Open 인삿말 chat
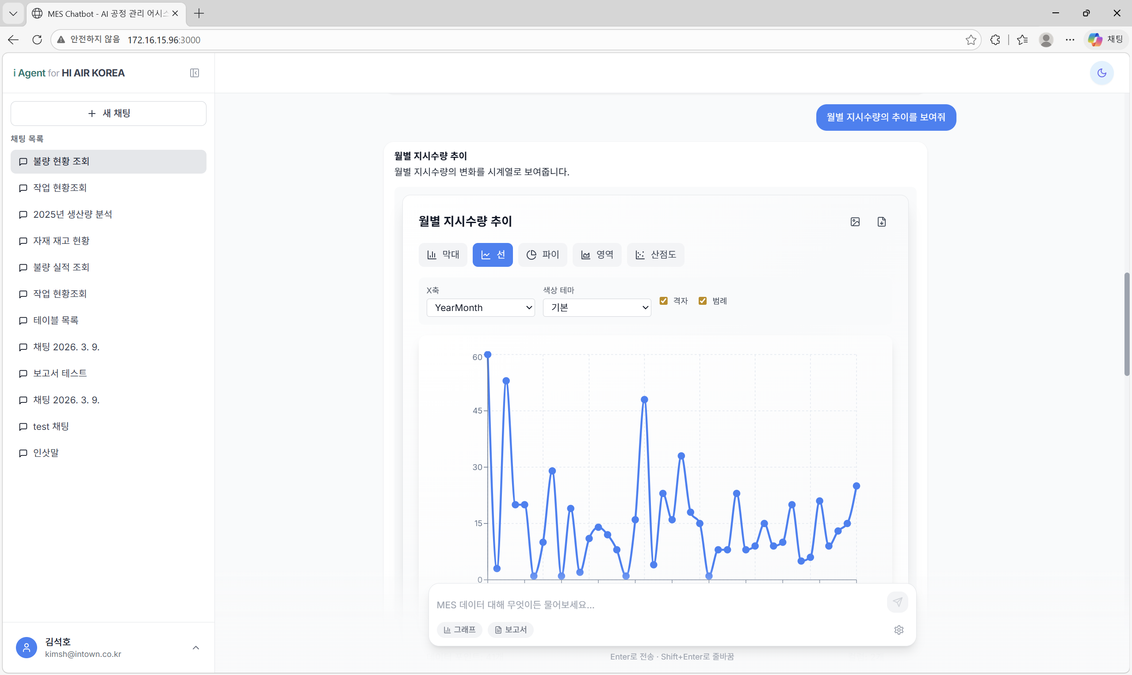This screenshot has width=1132, height=675. coord(108,453)
